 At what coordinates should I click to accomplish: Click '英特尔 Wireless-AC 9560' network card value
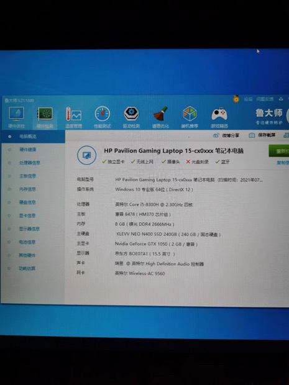pos(140,273)
